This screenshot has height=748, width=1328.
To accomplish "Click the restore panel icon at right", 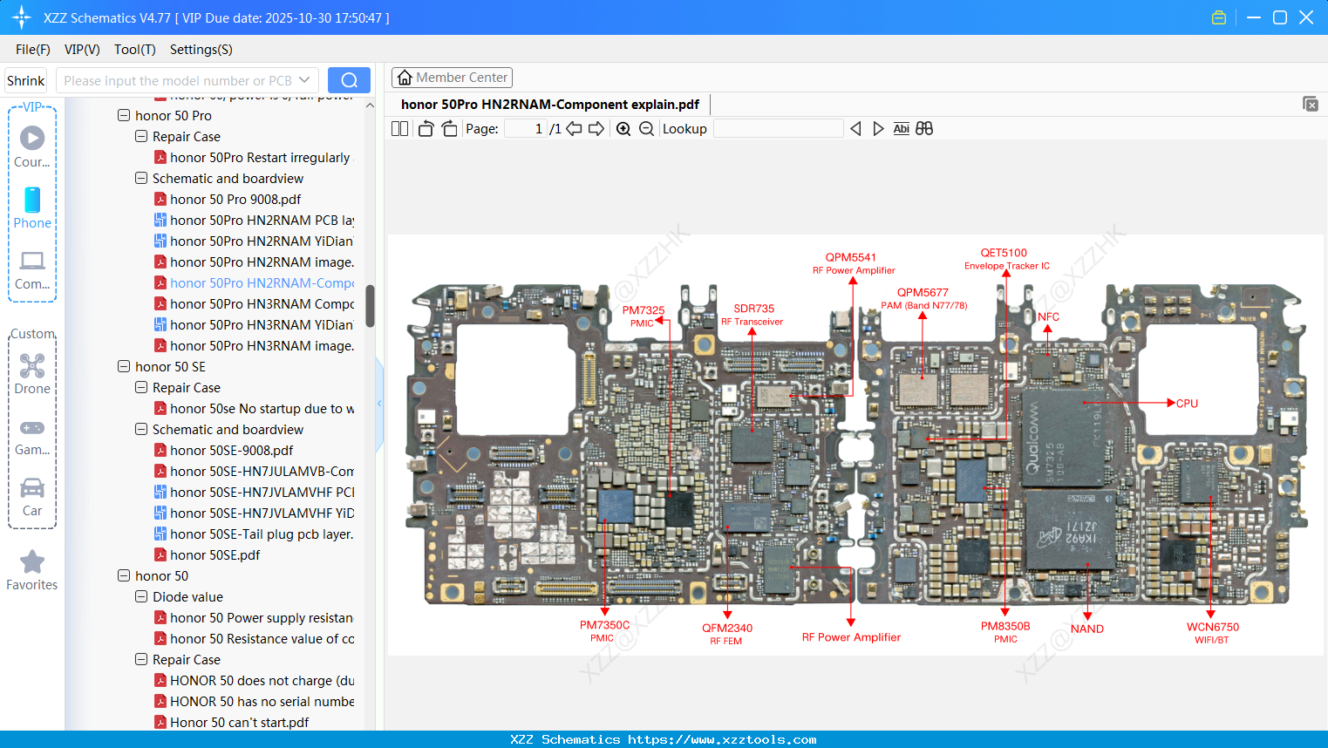I will pyautogui.click(x=1311, y=104).
